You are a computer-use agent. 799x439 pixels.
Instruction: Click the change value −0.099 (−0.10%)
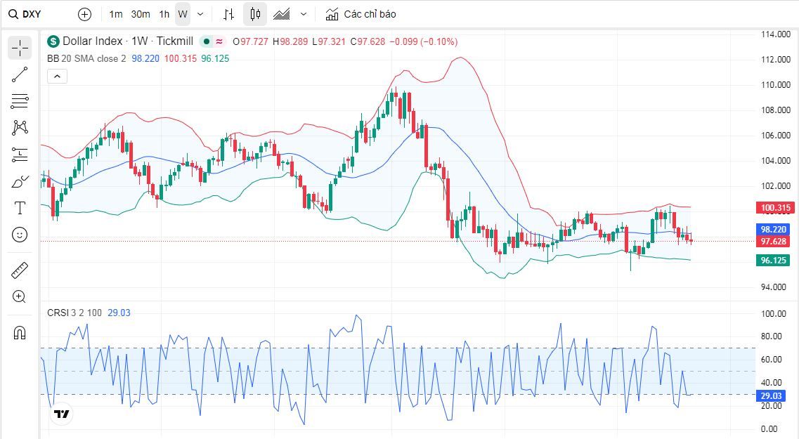[424, 41]
